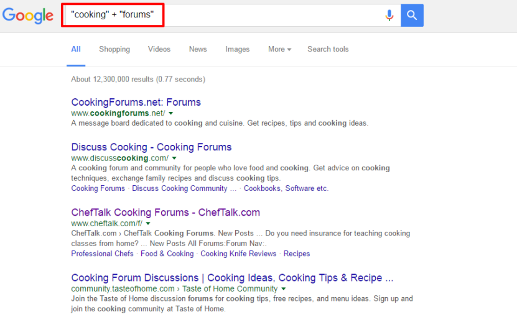Click the Google logo
This screenshot has width=517, height=317.
[x=28, y=16]
